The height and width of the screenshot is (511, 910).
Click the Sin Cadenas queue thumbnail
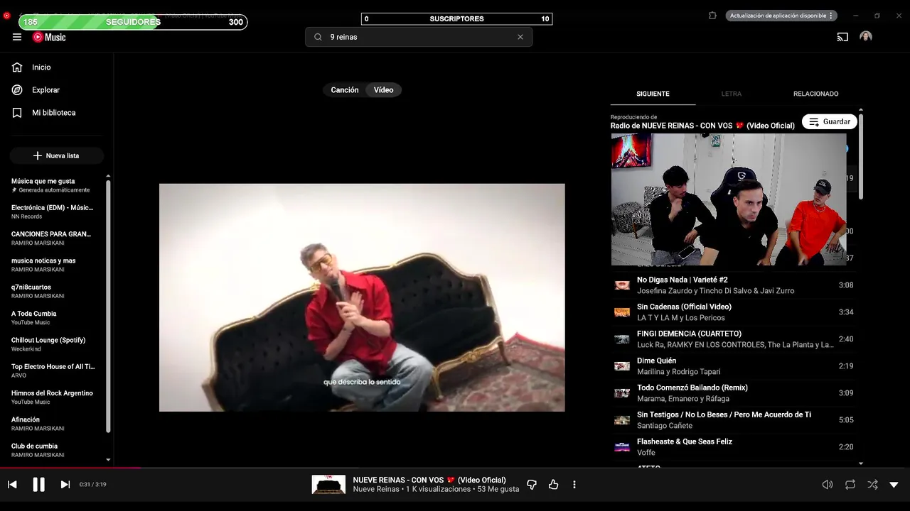622,312
